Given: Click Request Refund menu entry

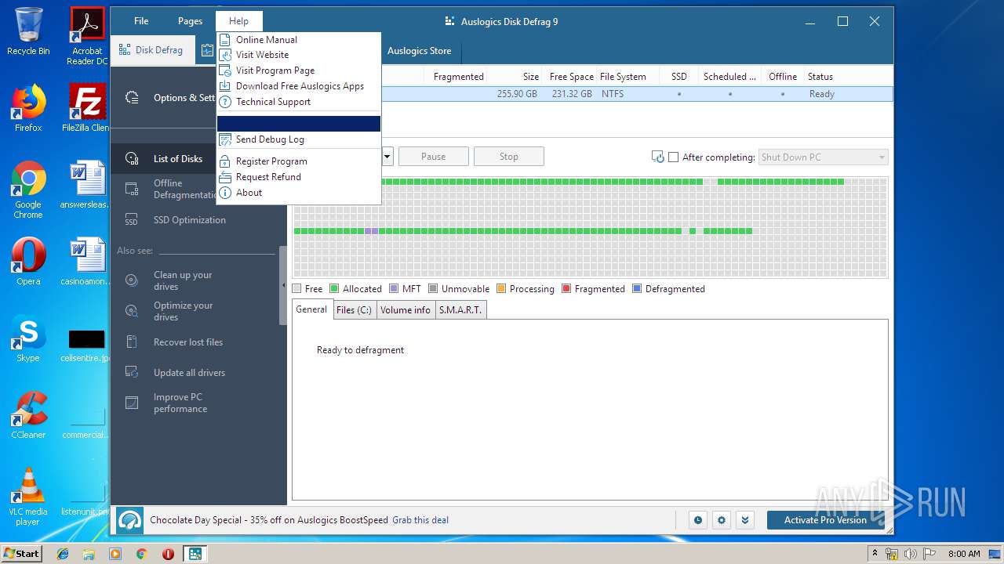Looking at the screenshot, I should point(299,177).
